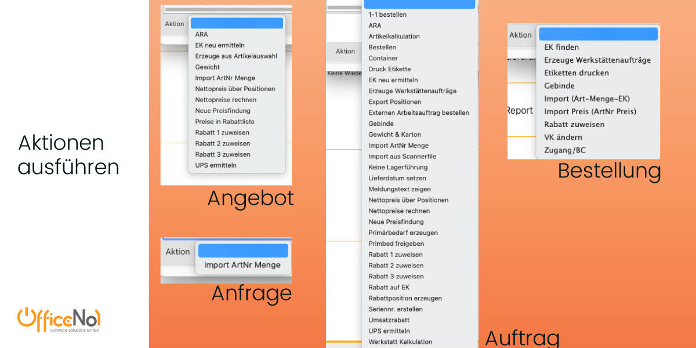This screenshot has width=696, height=348.
Task: Choose Preise in Rabattliste
Action: tap(224, 122)
